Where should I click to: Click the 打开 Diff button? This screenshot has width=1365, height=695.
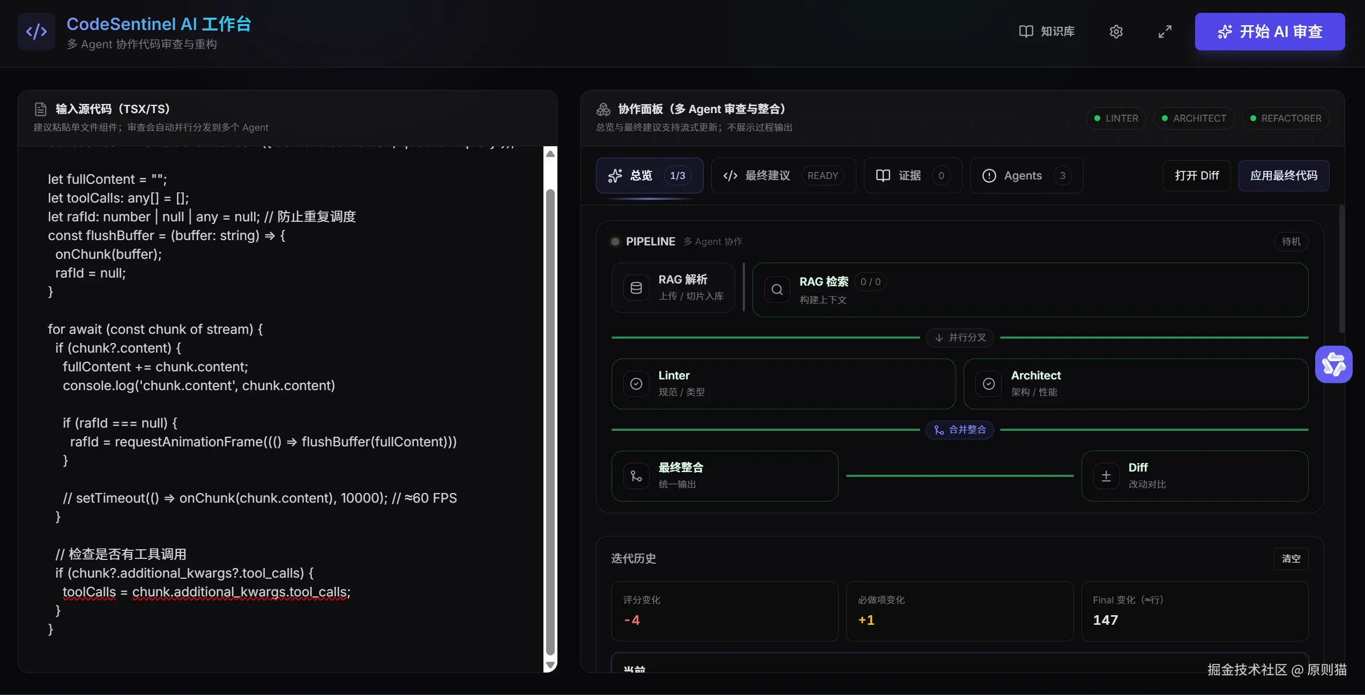coord(1196,176)
